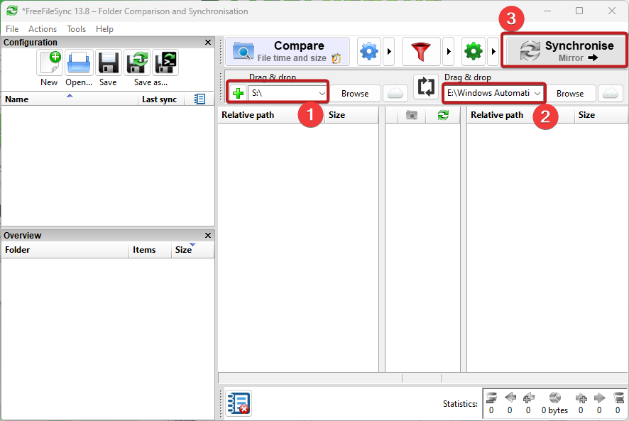Click the Folder column header
Image resolution: width=629 pixels, height=421 pixels.
coord(65,250)
